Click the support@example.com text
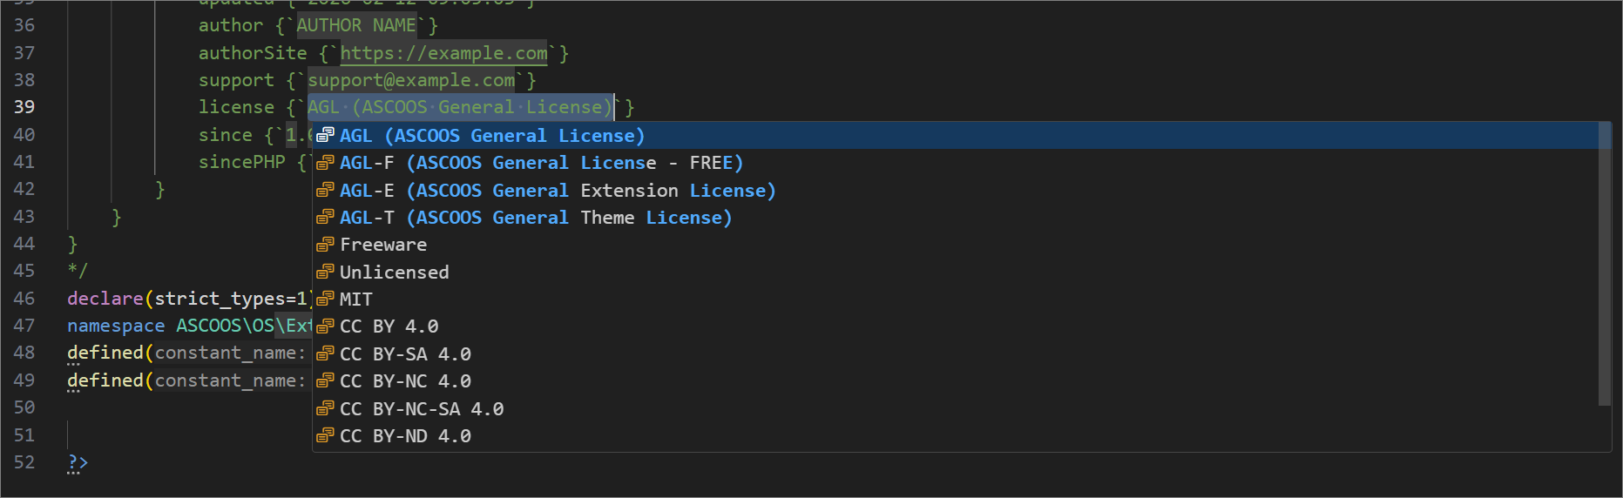The image size is (1623, 498). click(411, 80)
